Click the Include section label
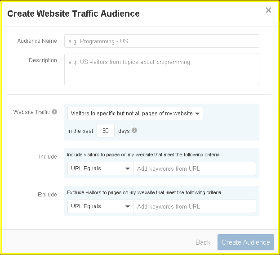280x255 pixels. 48,157
